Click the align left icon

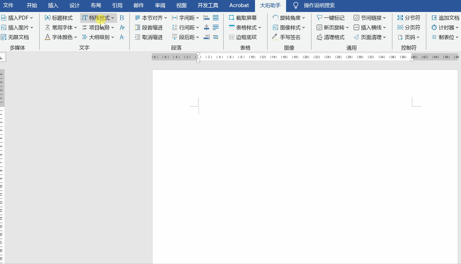(207, 18)
